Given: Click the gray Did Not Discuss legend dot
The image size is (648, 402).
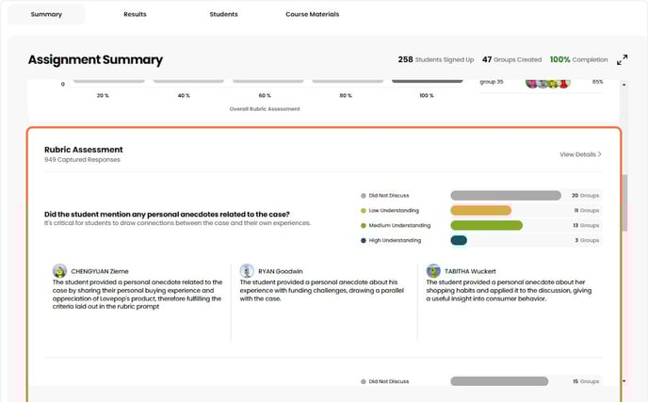Looking at the screenshot, I should click(x=364, y=196).
